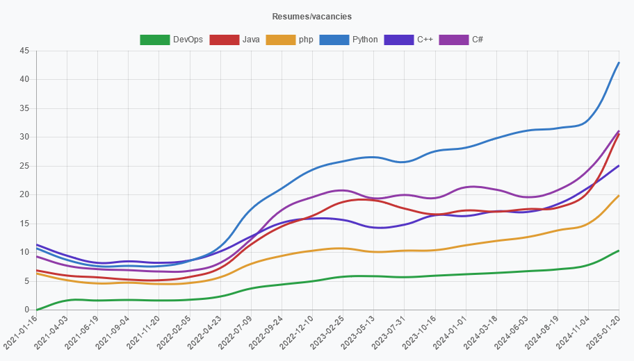The width and height of the screenshot is (634, 361).
Task: Click the orange php legend swatch
Action: coord(280,40)
